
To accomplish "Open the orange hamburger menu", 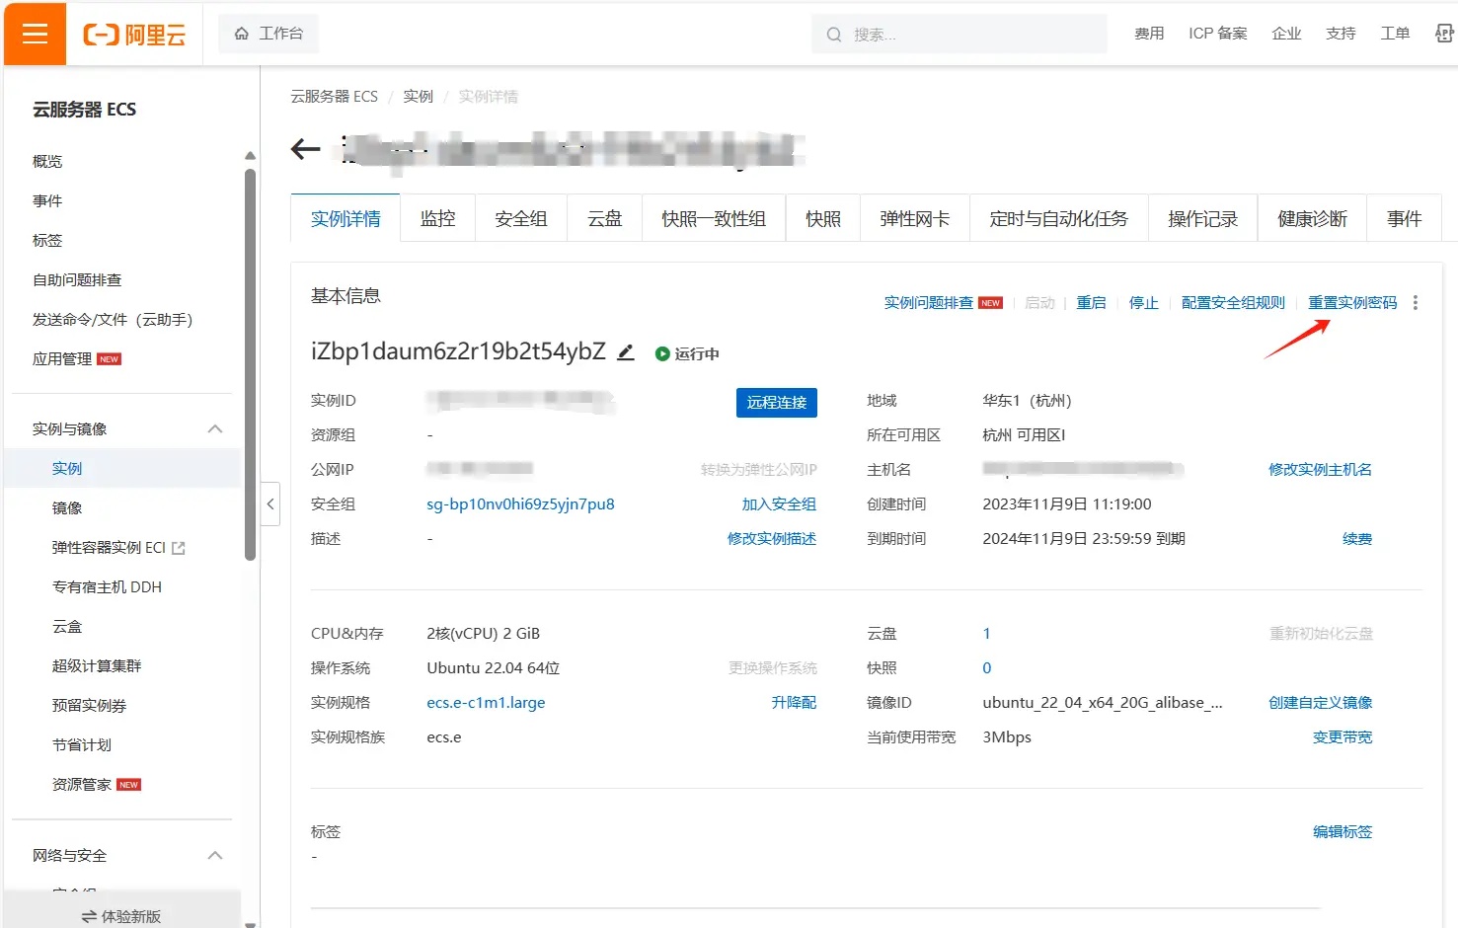I will [x=35, y=35].
